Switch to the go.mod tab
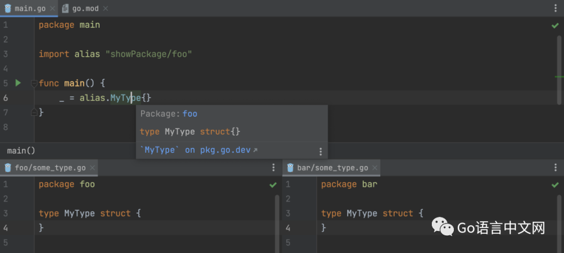 (85, 8)
